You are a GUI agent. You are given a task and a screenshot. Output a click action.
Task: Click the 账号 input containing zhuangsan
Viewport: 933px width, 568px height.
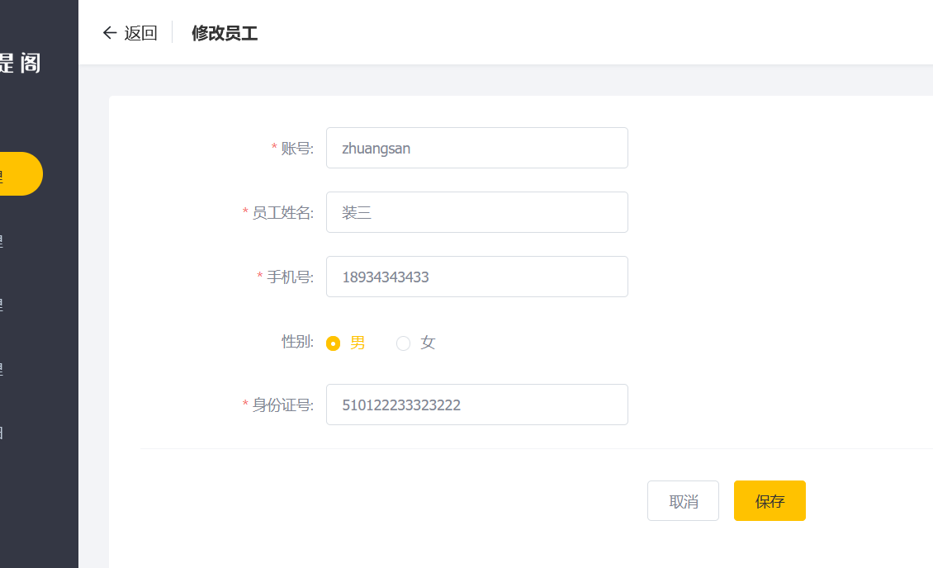476,148
